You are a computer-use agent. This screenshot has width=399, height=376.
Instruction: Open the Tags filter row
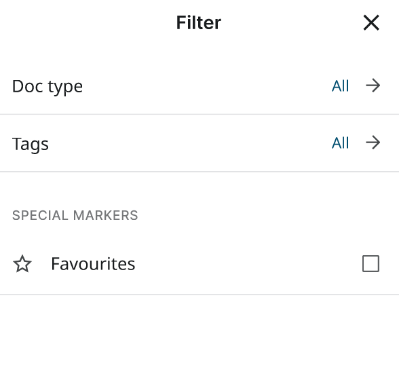199,143
